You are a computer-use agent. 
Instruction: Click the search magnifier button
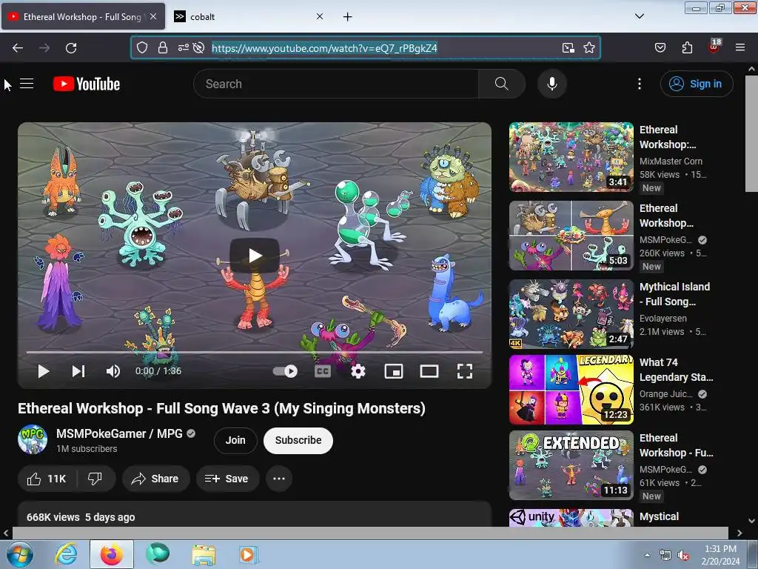pos(501,84)
